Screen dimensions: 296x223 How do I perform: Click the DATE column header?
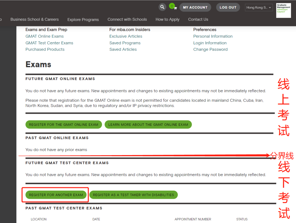pyautogui.click(x=96, y=219)
